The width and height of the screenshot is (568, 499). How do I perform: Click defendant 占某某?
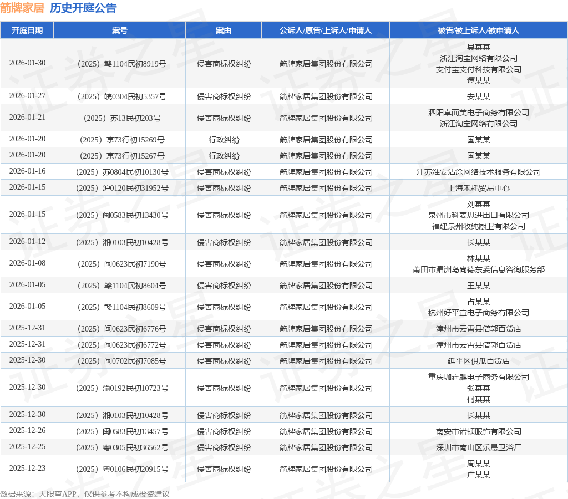(479, 302)
